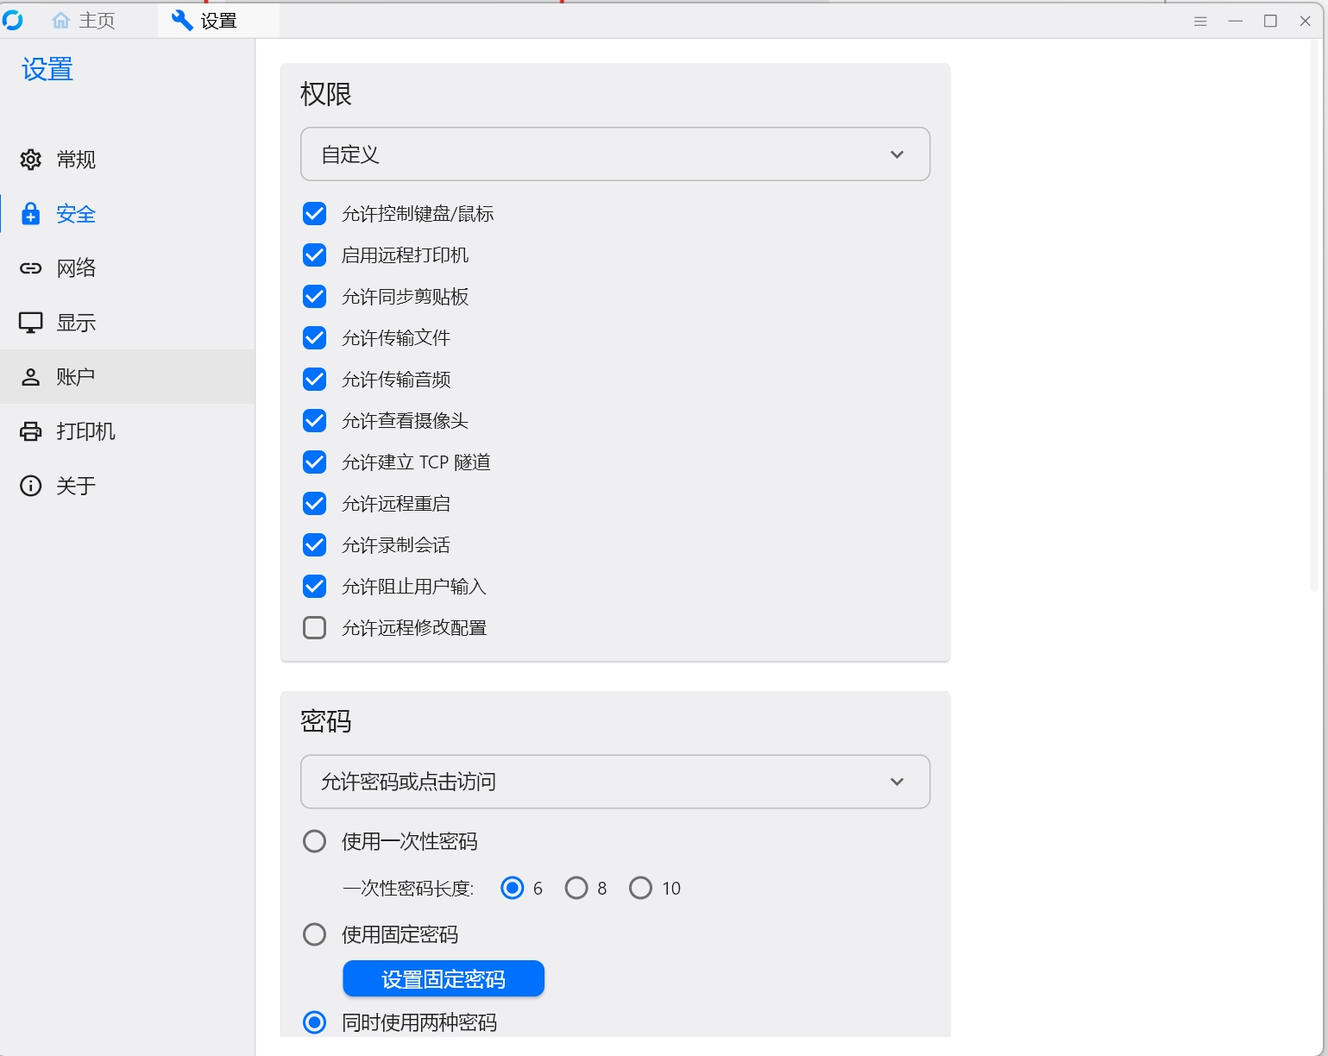Click the wrench icon on 设置 tab
This screenshot has width=1328, height=1056.
[x=182, y=21]
